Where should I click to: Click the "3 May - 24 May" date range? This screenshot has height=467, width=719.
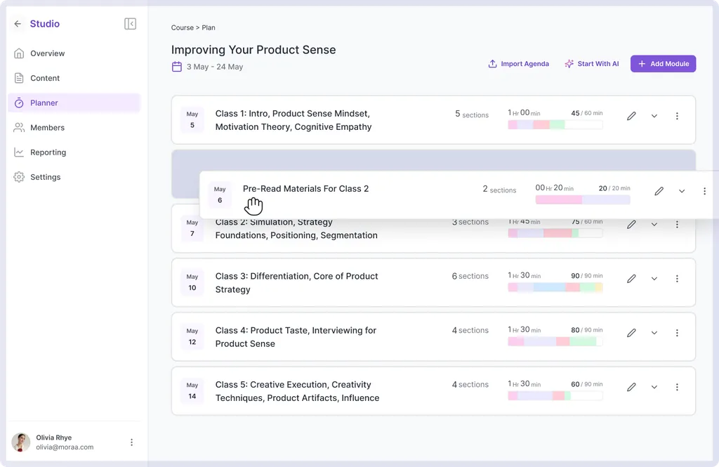(x=215, y=67)
